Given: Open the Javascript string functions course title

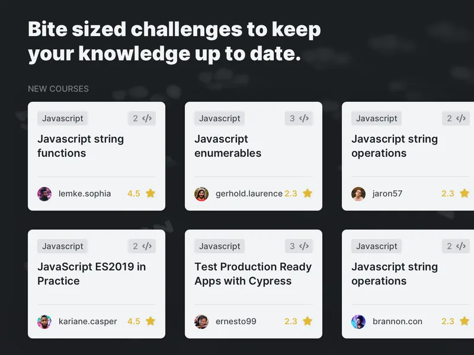Looking at the screenshot, I should tap(81, 146).
